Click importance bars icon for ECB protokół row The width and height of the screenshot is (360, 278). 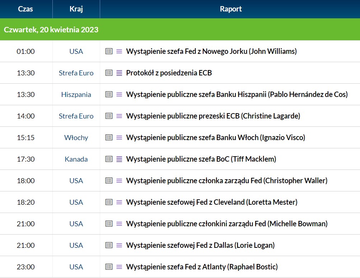click(x=119, y=73)
